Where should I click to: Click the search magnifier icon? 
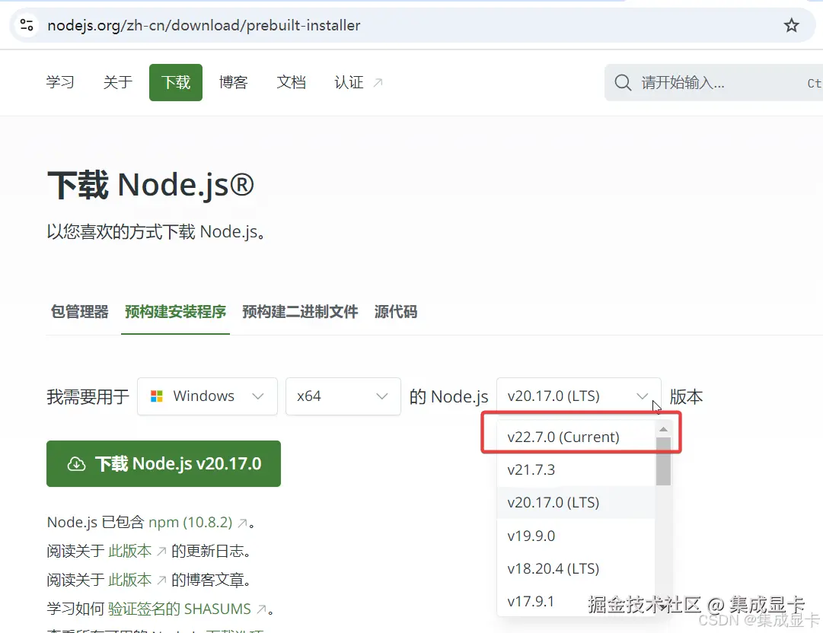pyautogui.click(x=623, y=82)
